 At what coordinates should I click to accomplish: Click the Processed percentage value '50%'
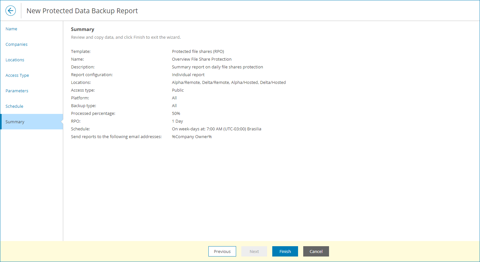click(176, 113)
